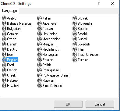This screenshot has width=120, height=111.
Task: Select the Danish language icon
Action: (4, 44)
